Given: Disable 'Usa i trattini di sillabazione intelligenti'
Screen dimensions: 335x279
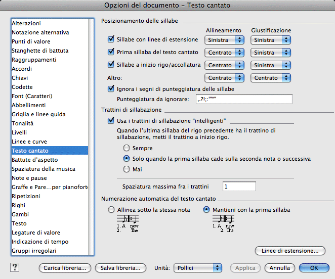Looking at the screenshot, I should point(112,121).
